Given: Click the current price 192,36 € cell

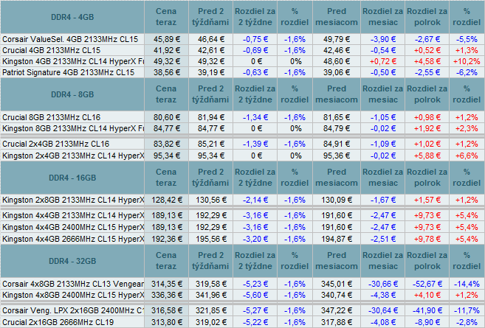Looking at the screenshot, I should coord(166,239).
